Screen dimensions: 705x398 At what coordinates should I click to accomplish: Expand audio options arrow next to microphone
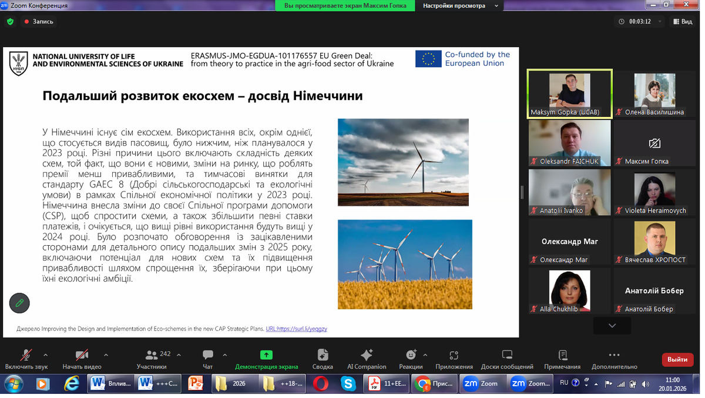pos(45,354)
